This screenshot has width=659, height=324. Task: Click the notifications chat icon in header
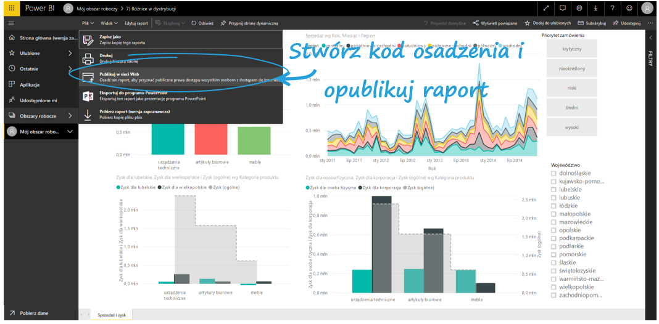[562, 9]
